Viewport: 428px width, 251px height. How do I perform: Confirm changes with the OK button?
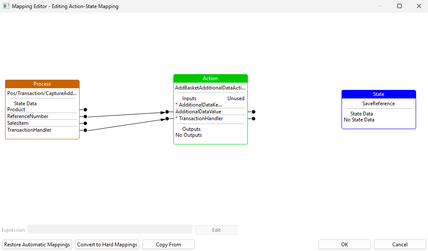pos(345,244)
